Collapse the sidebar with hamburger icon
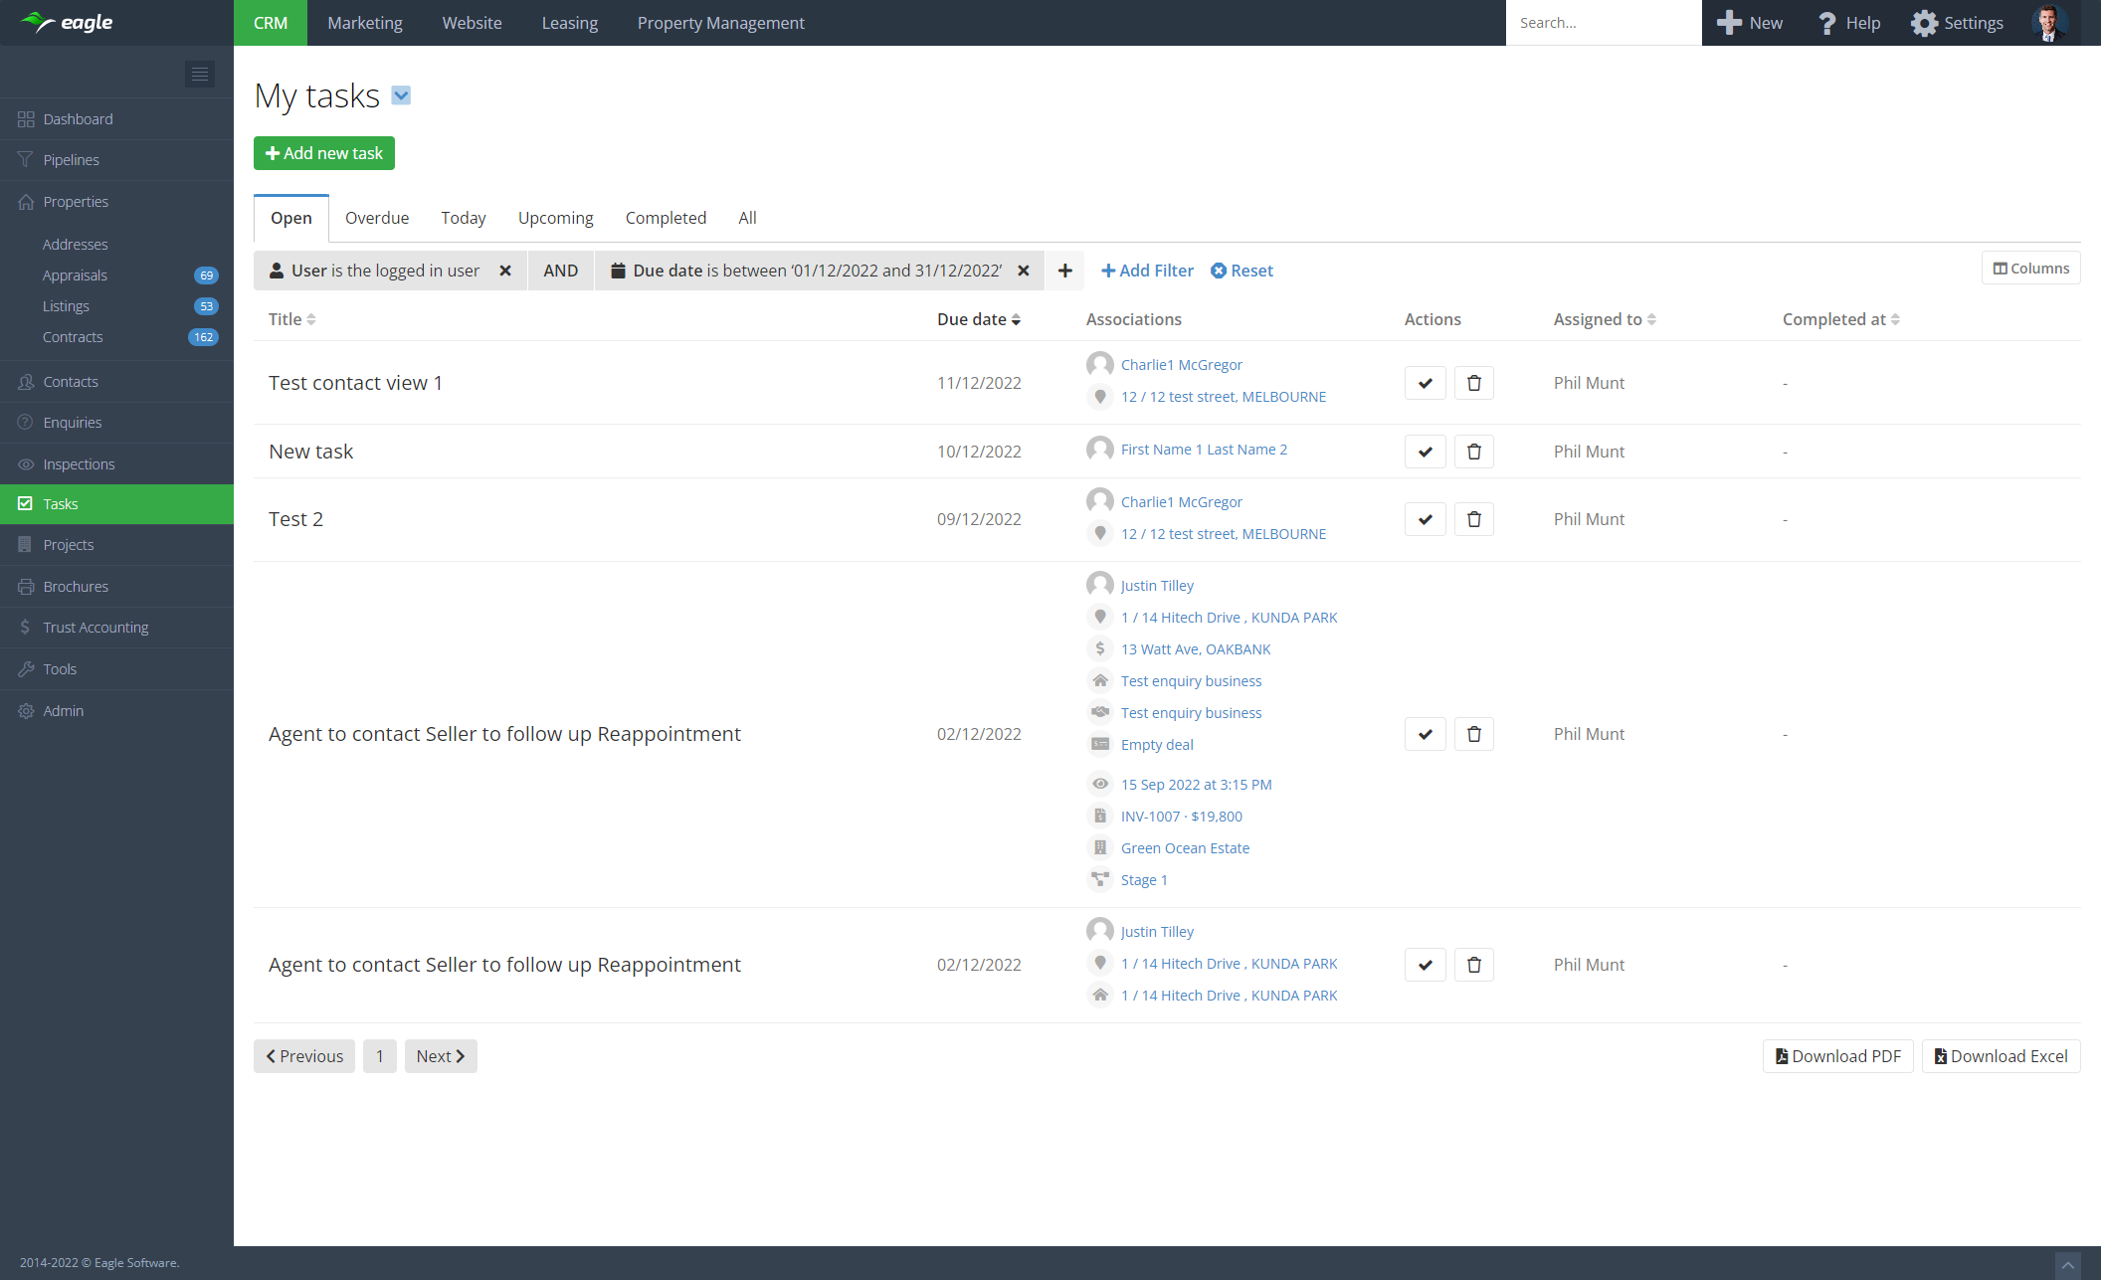Viewport: 2101px width, 1280px height. pos(200,74)
